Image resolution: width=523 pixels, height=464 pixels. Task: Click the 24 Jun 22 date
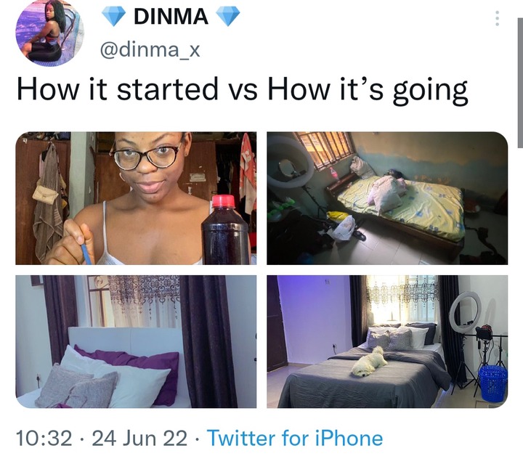(139, 438)
